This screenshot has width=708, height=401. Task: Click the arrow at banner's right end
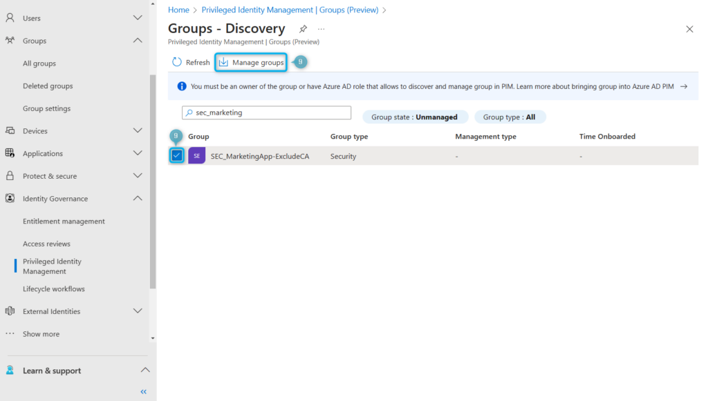tap(684, 86)
